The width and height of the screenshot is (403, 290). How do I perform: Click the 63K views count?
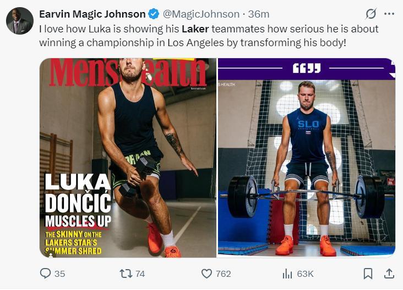point(305,274)
